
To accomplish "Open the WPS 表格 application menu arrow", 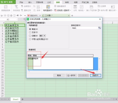I will [x=15, y=2].
